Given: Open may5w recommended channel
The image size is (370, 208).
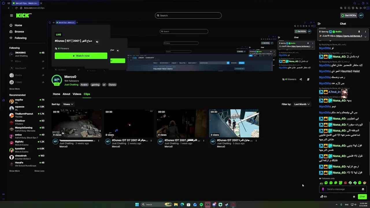Looking at the screenshot, I should pos(27,101).
